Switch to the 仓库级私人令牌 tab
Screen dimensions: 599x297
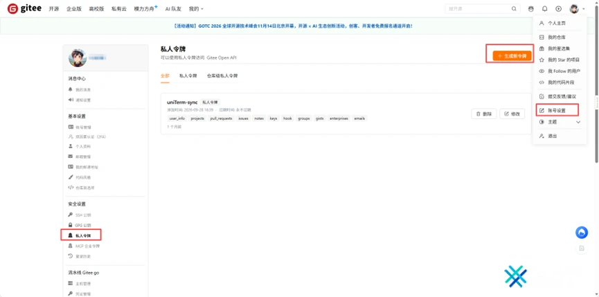(222, 76)
